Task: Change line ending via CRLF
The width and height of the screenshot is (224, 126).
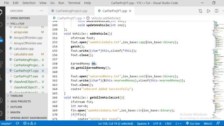Action: coord(168,124)
